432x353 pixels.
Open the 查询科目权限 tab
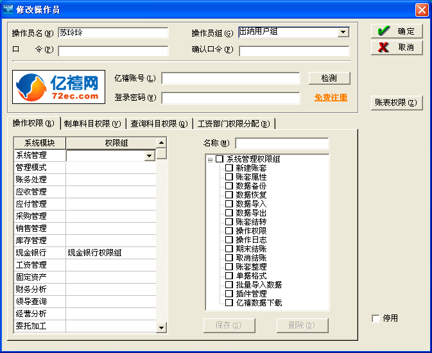coord(158,124)
